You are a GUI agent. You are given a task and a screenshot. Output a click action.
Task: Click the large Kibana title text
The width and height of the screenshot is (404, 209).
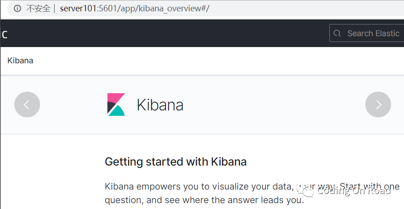[x=160, y=105]
